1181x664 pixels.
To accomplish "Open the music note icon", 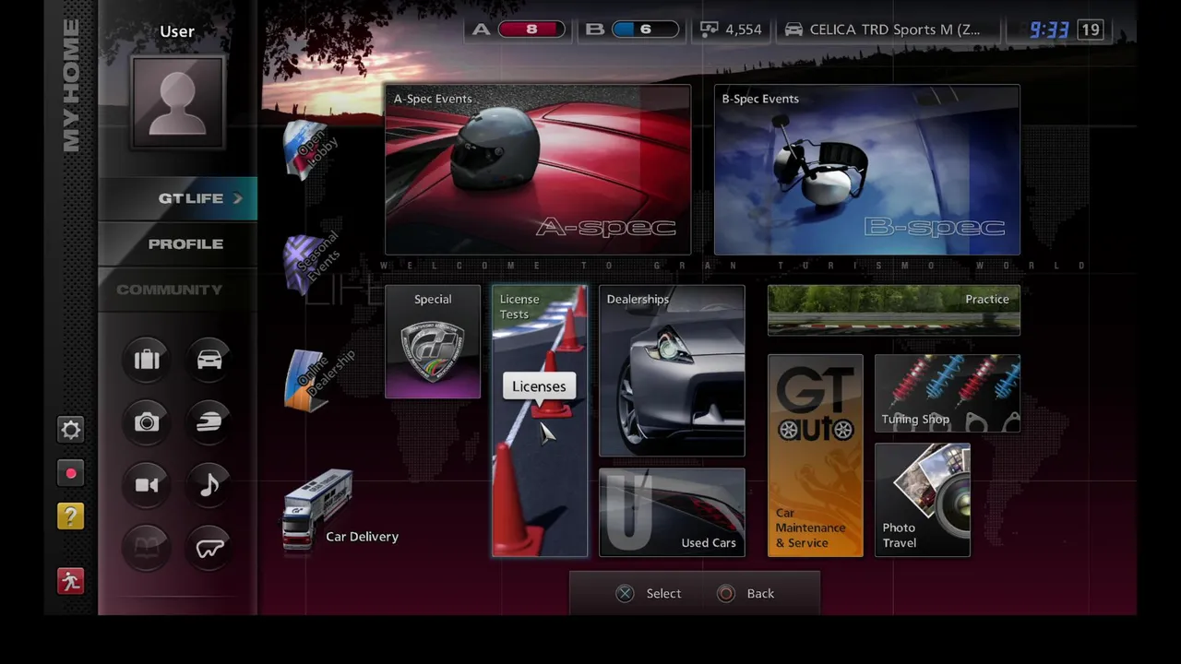I will coord(209,485).
